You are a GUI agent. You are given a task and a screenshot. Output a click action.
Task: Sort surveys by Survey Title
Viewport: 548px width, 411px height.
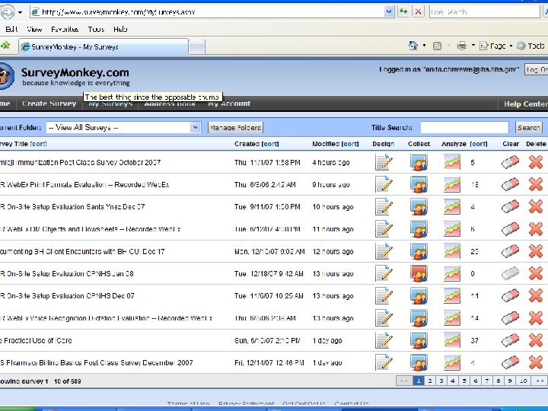click(x=39, y=144)
